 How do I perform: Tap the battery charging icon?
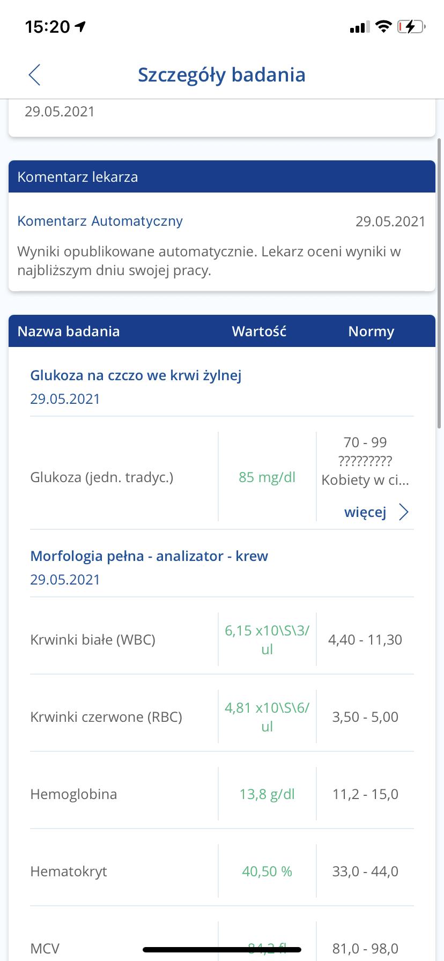tap(411, 27)
